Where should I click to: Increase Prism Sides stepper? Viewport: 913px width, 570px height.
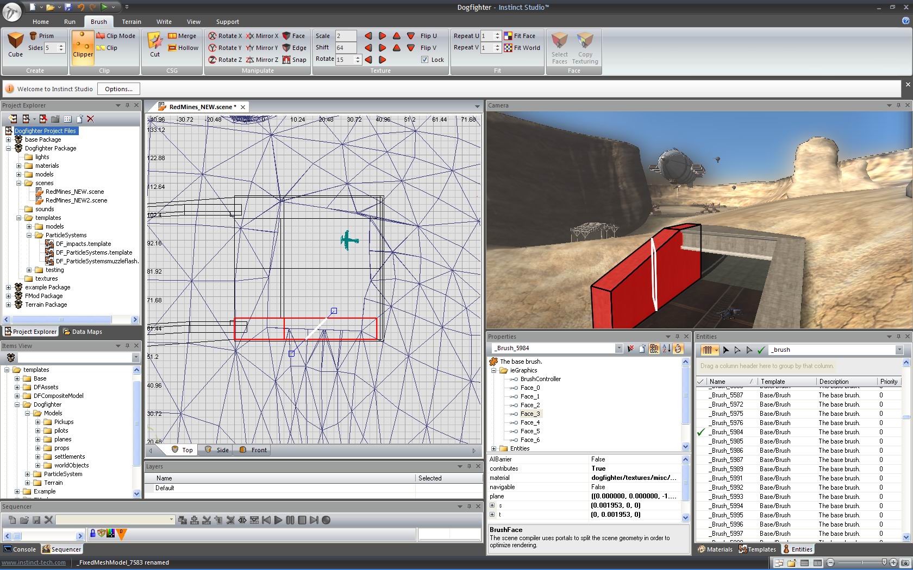[x=61, y=46]
